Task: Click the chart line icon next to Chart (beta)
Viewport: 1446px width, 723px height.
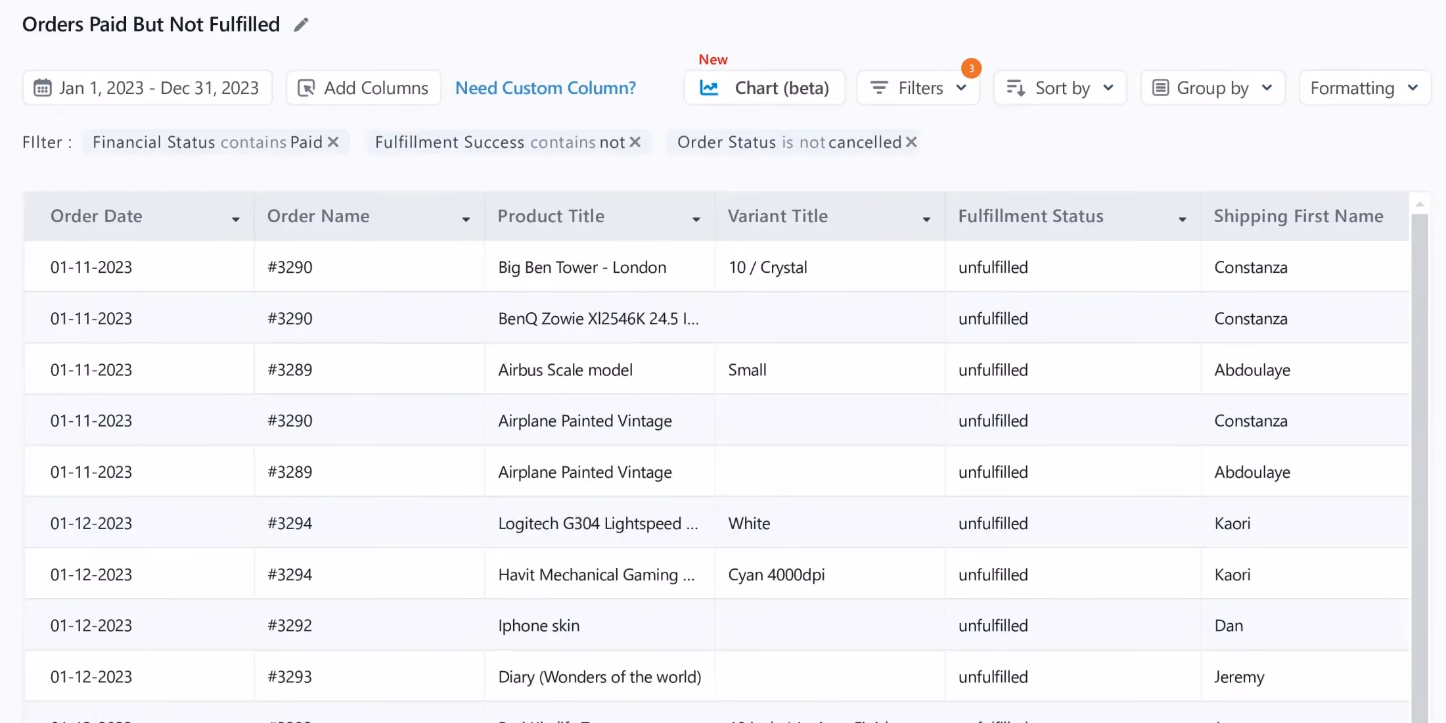Action: tap(709, 88)
